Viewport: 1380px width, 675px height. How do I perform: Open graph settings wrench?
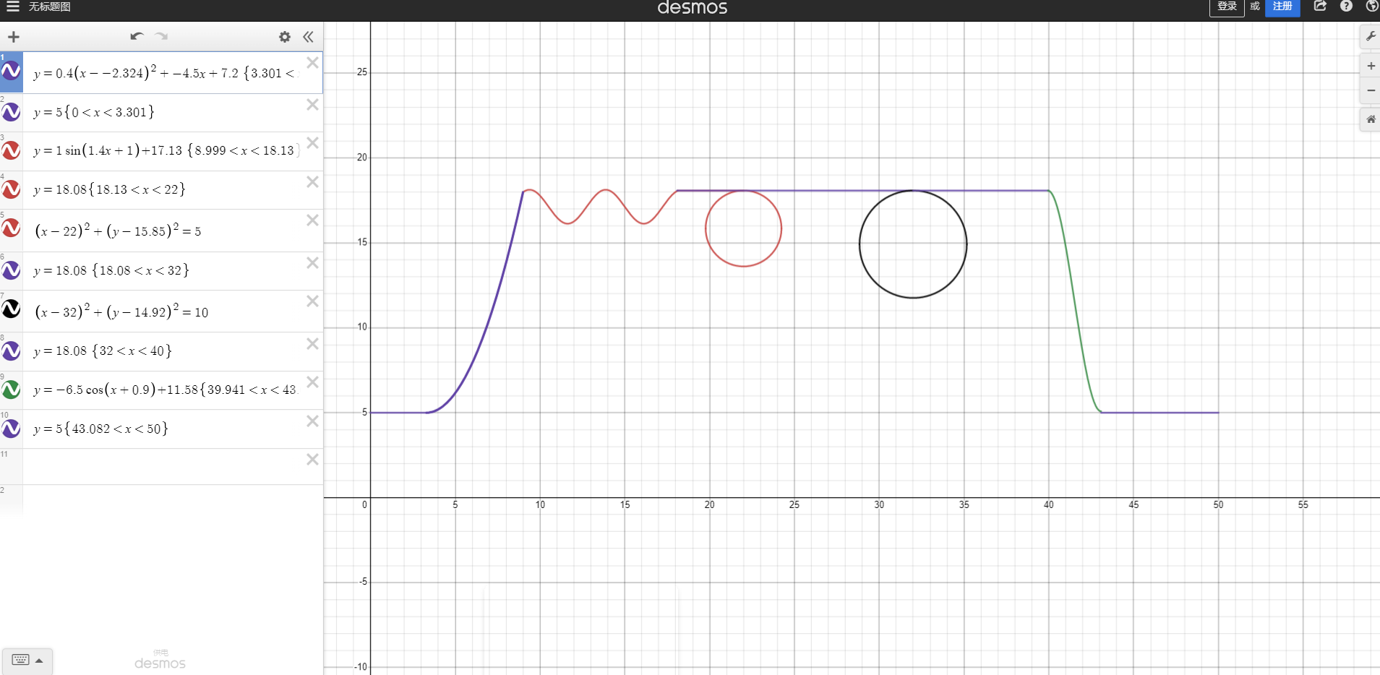pos(1371,36)
